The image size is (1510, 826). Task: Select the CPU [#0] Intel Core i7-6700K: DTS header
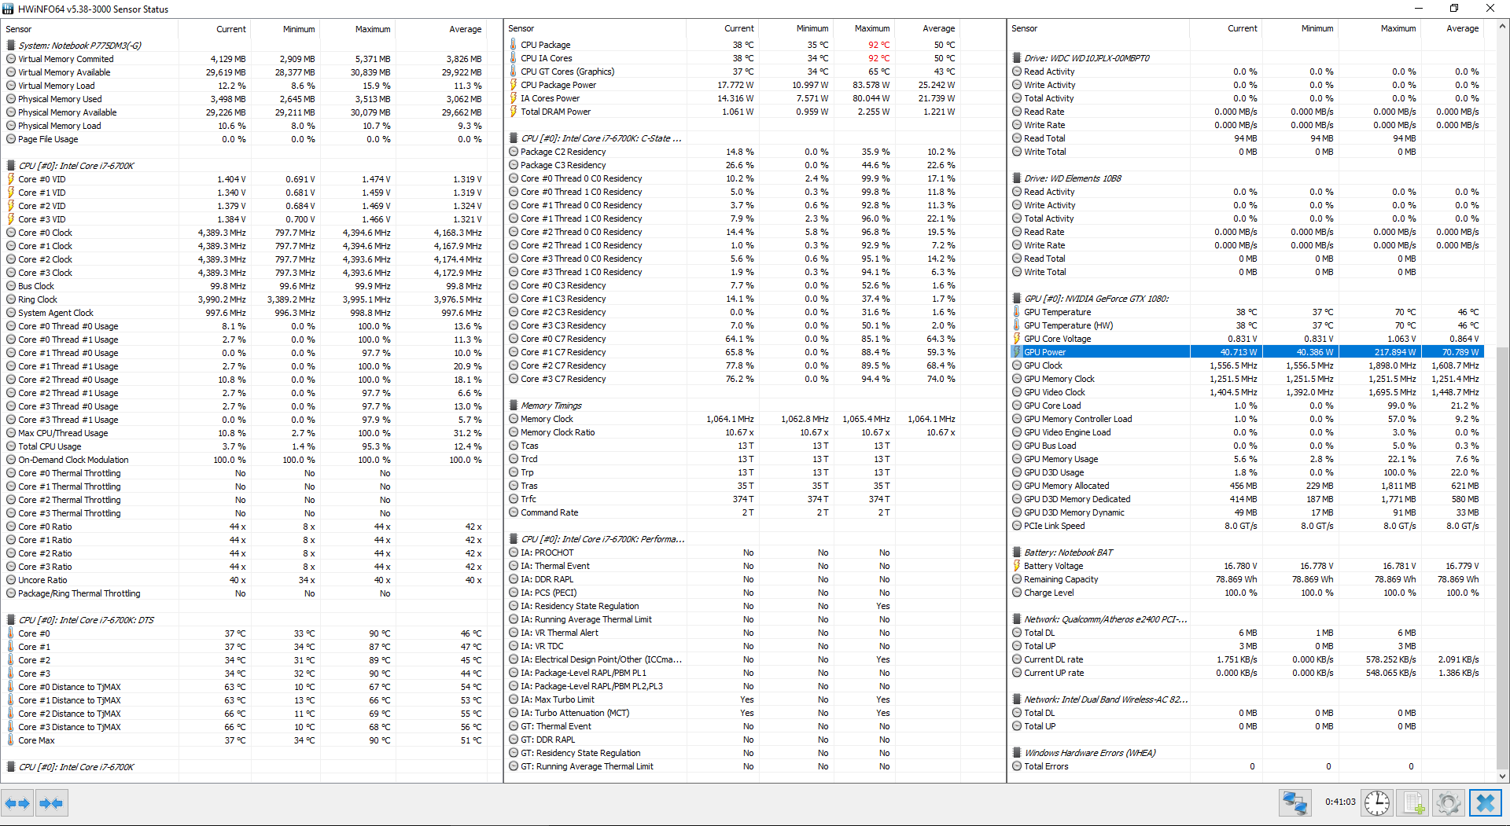pyautogui.click(x=86, y=620)
